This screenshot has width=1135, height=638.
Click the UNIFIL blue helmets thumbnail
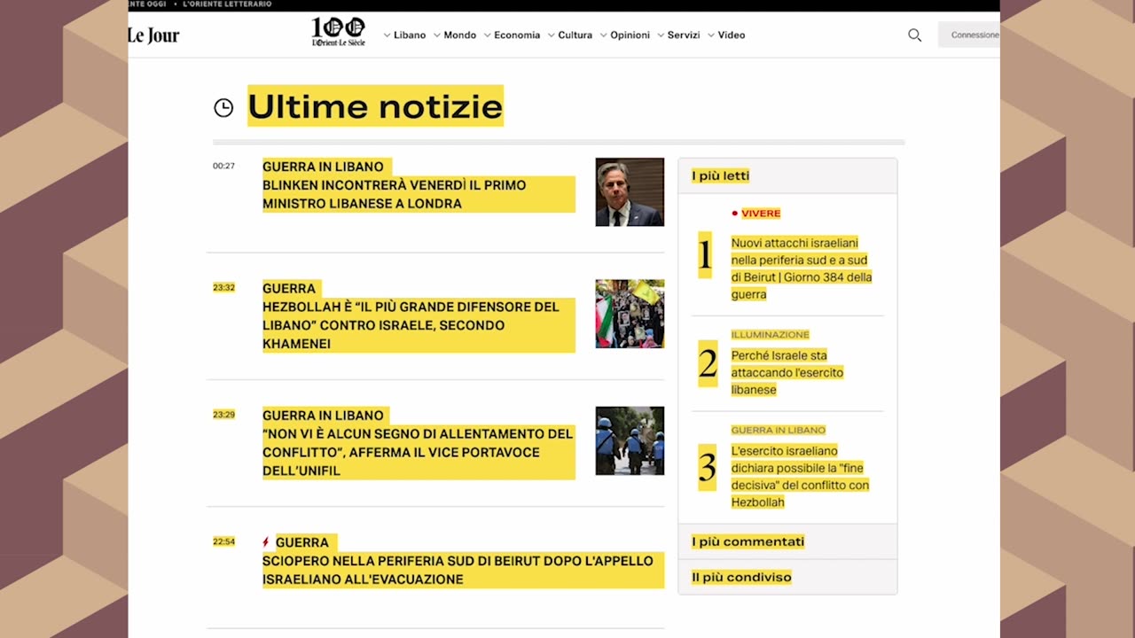(630, 440)
